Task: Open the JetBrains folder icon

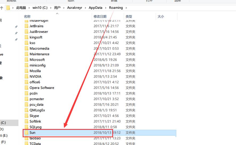Action: click(x=26, y=26)
